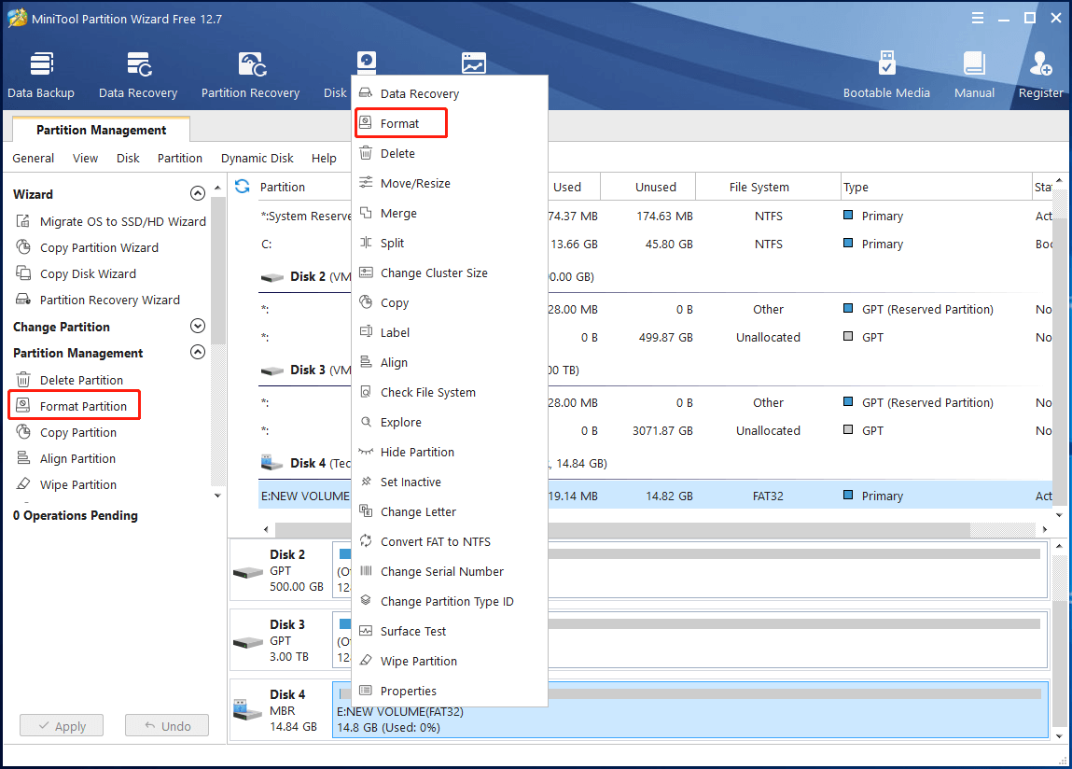This screenshot has height=769, width=1072.
Task: Open the Manual
Action: point(974,75)
